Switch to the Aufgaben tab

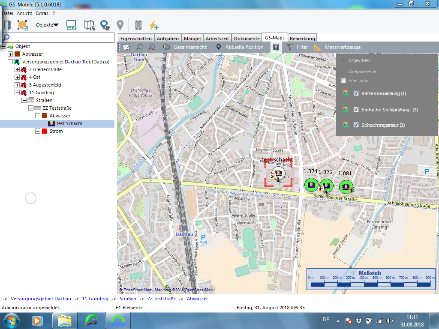(x=168, y=39)
